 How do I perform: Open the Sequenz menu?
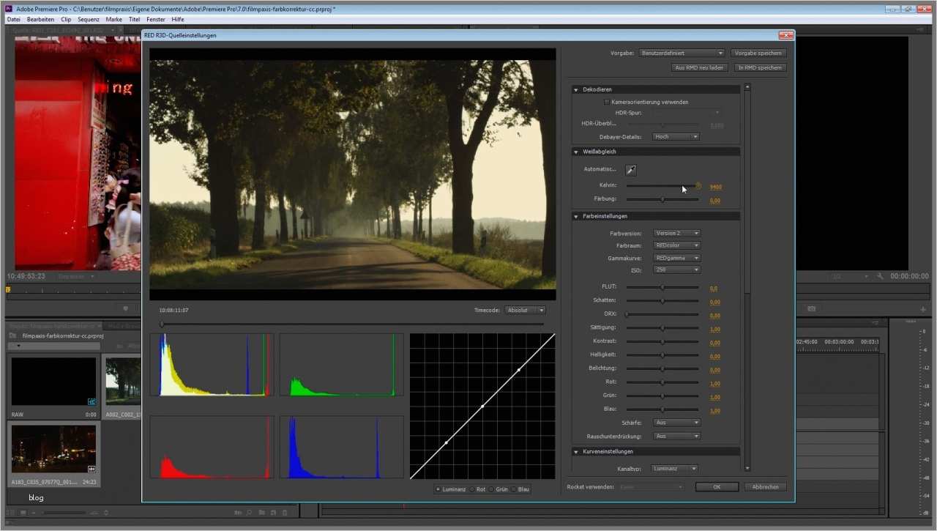[88, 19]
